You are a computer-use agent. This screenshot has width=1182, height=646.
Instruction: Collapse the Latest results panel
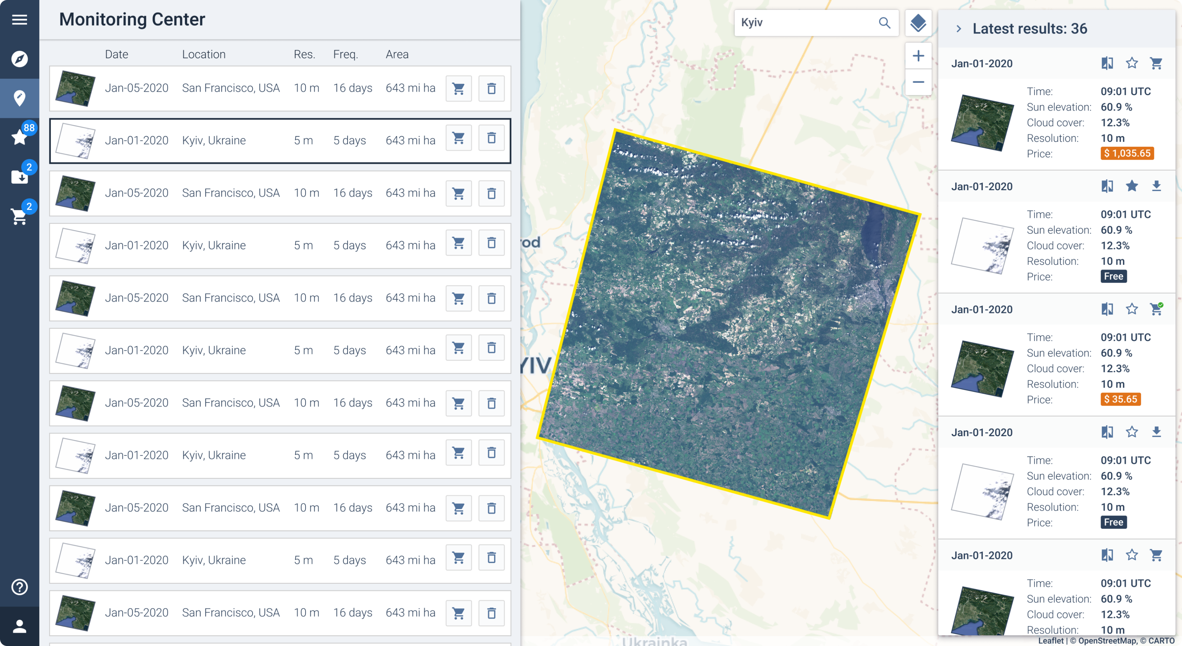[x=958, y=28]
